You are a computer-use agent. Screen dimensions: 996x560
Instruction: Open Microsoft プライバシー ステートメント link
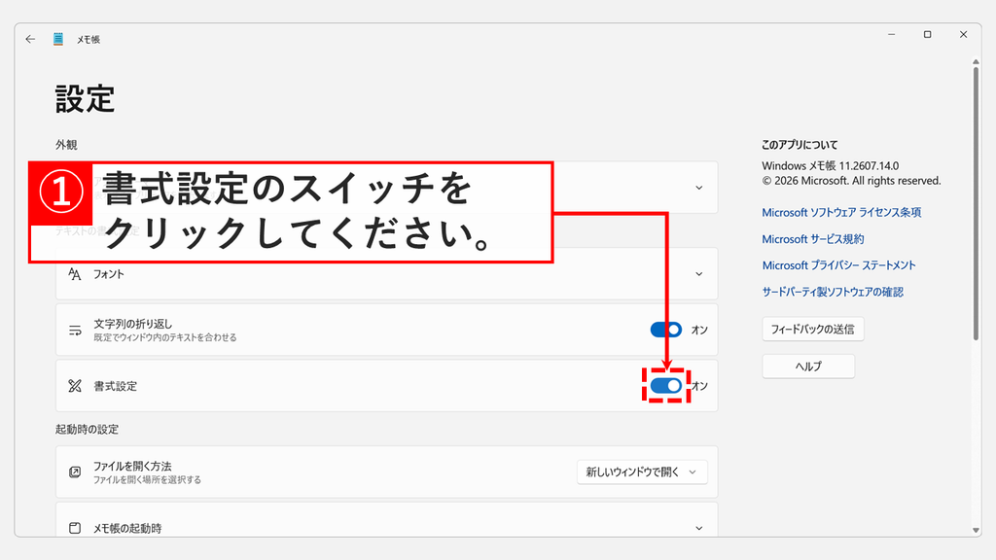tap(838, 264)
